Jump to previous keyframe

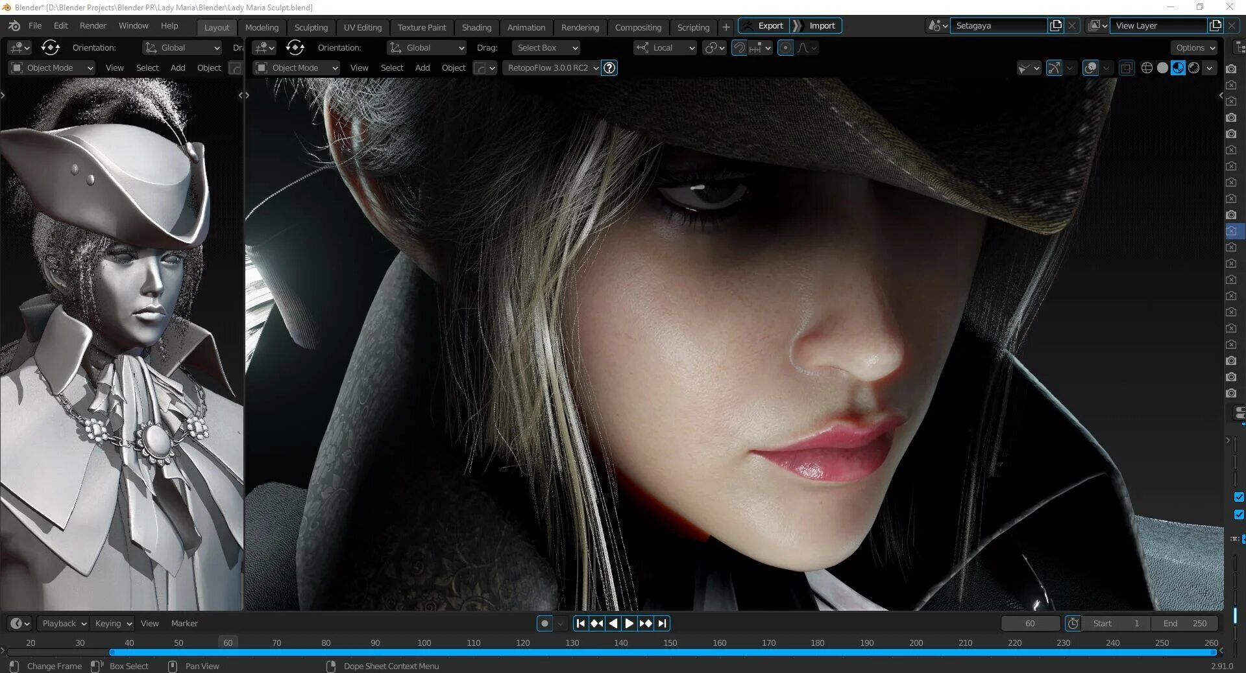click(x=597, y=623)
